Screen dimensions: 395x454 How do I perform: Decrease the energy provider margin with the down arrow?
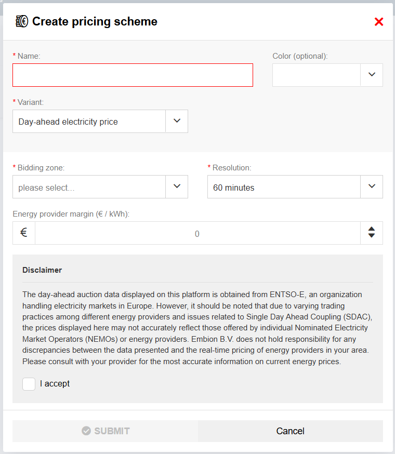[x=371, y=236]
